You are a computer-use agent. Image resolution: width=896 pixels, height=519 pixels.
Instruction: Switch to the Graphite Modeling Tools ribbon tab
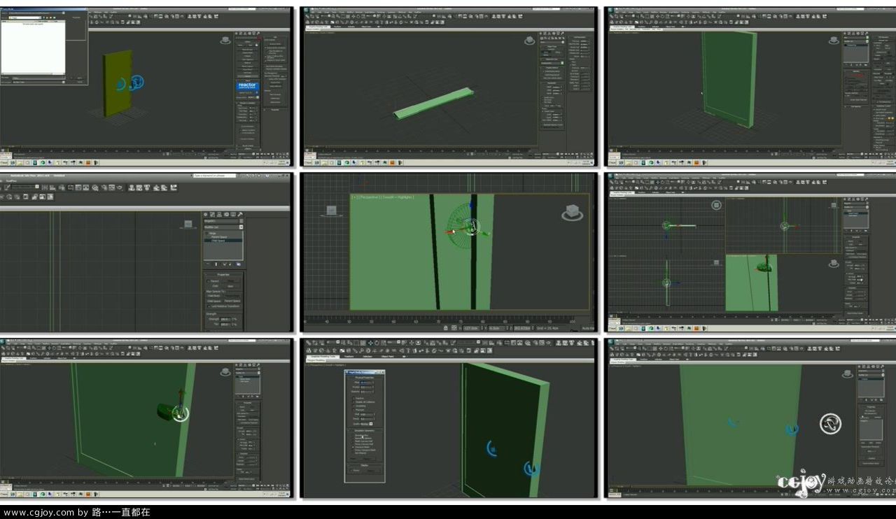(x=323, y=357)
